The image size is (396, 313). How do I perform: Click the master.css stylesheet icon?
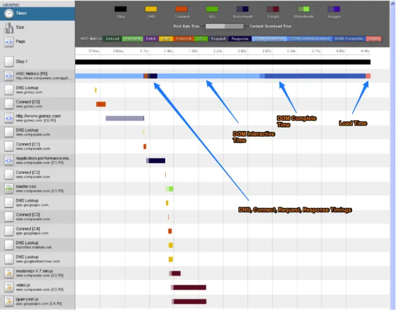pyautogui.click(x=9, y=189)
